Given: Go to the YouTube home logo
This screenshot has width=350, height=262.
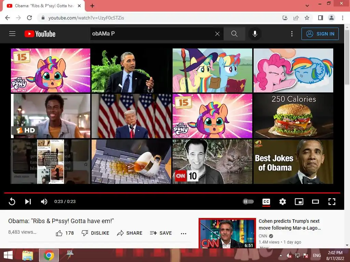Looking at the screenshot, I should (x=40, y=34).
